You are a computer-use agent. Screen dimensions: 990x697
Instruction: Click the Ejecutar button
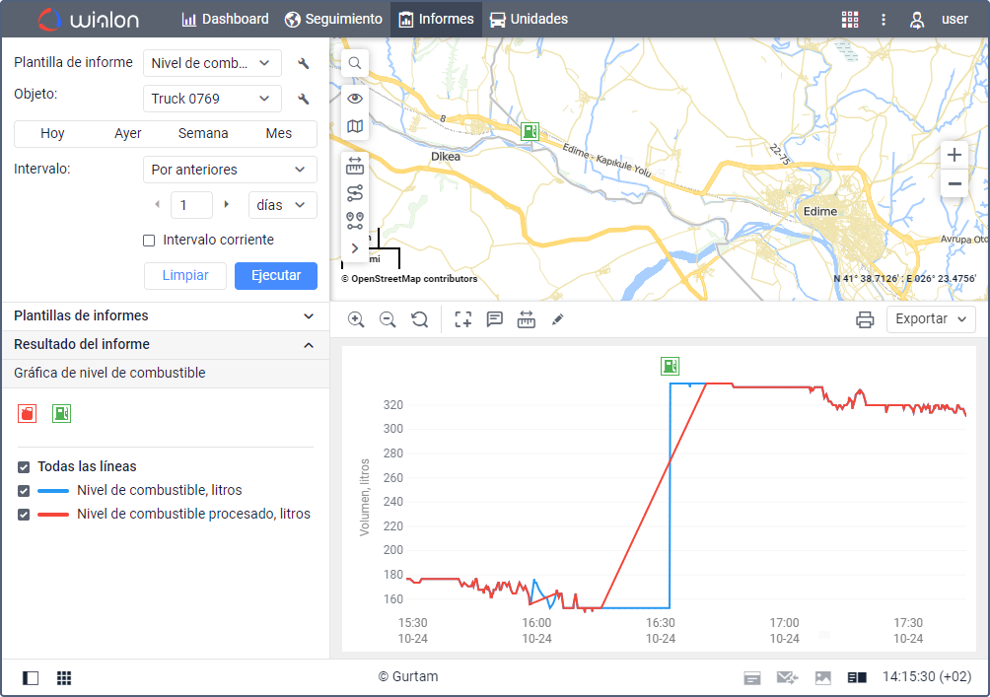(275, 276)
